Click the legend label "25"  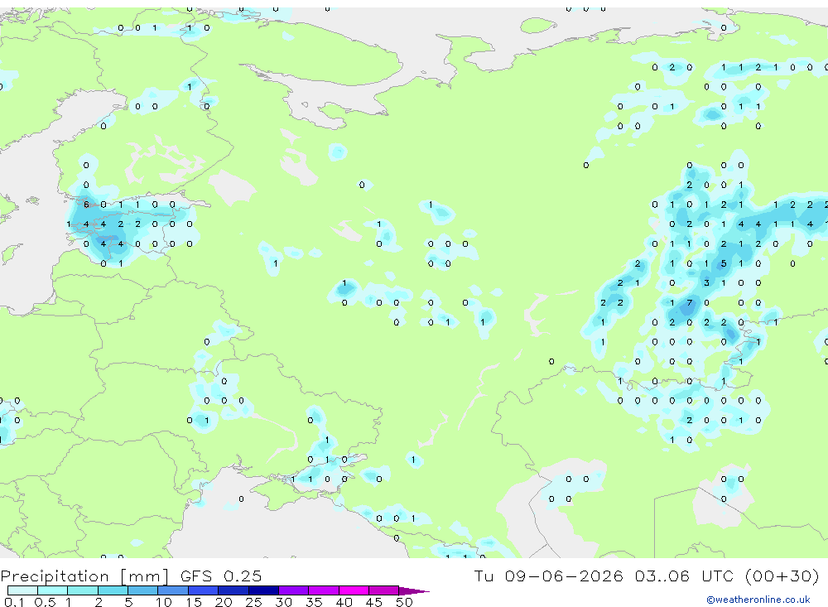[x=253, y=602]
